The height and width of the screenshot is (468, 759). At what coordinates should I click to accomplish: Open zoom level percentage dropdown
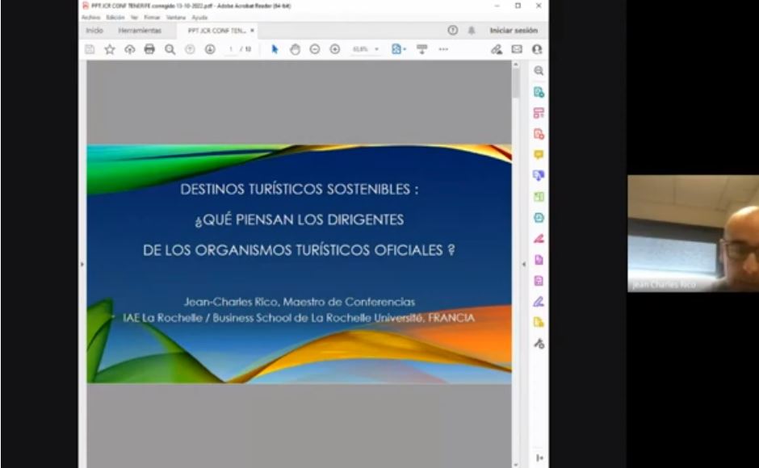point(366,49)
